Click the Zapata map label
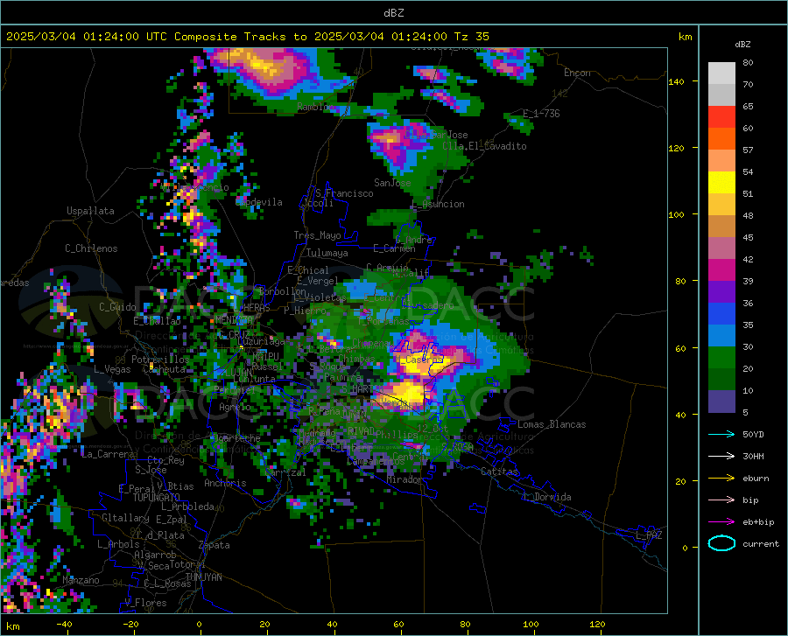Screen dimensions: 788x636 215,545
